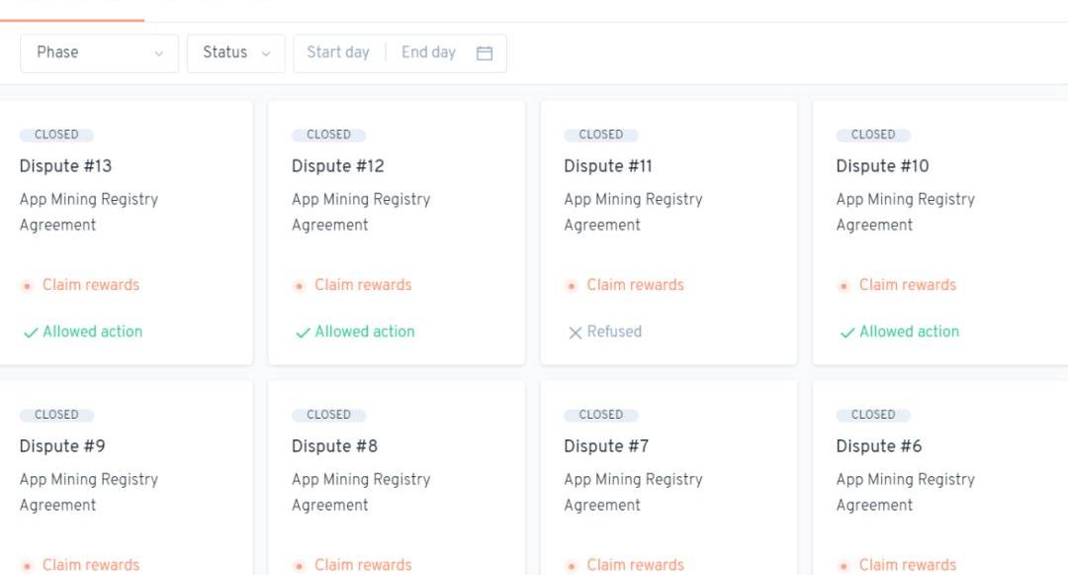Click the X icon on Dispute #11
The width and height of the screenshot is (1068, 575).
[575, 333]
